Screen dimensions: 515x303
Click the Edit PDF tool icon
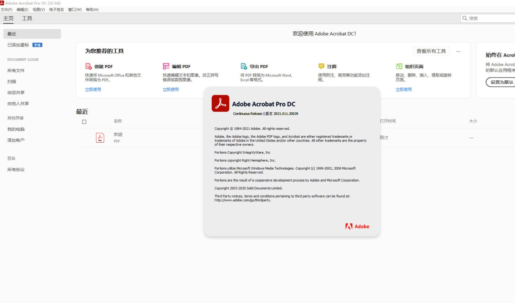point(166,66)
